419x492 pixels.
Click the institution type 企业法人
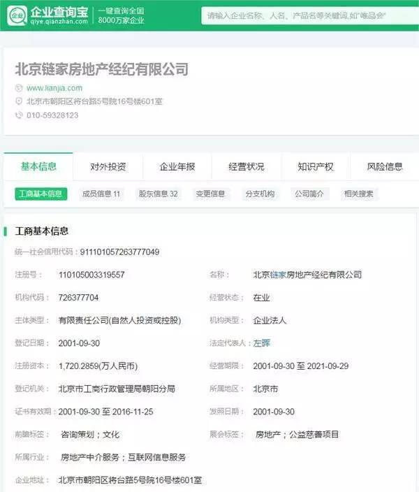pyautogui.click(x=270, y=320)
